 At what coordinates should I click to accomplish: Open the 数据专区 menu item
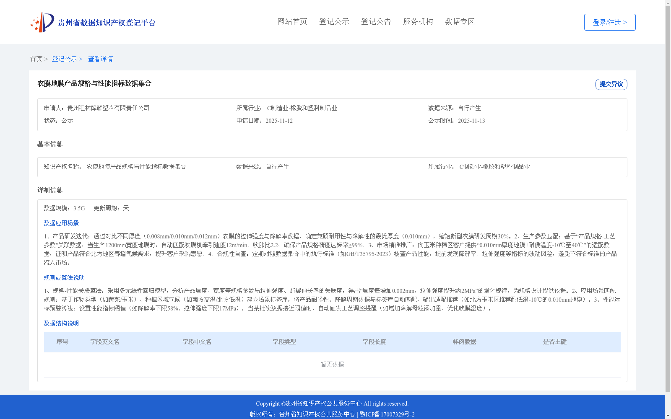click(x=460, y=21)
